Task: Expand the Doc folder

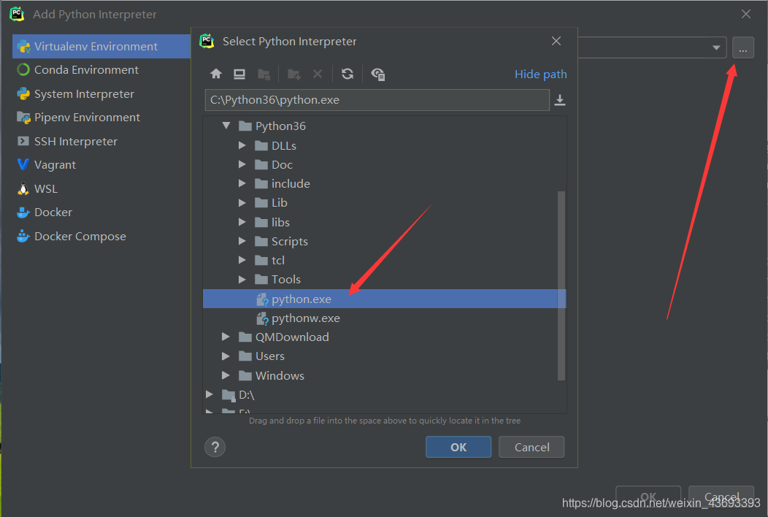Action: tap(242, 164)
